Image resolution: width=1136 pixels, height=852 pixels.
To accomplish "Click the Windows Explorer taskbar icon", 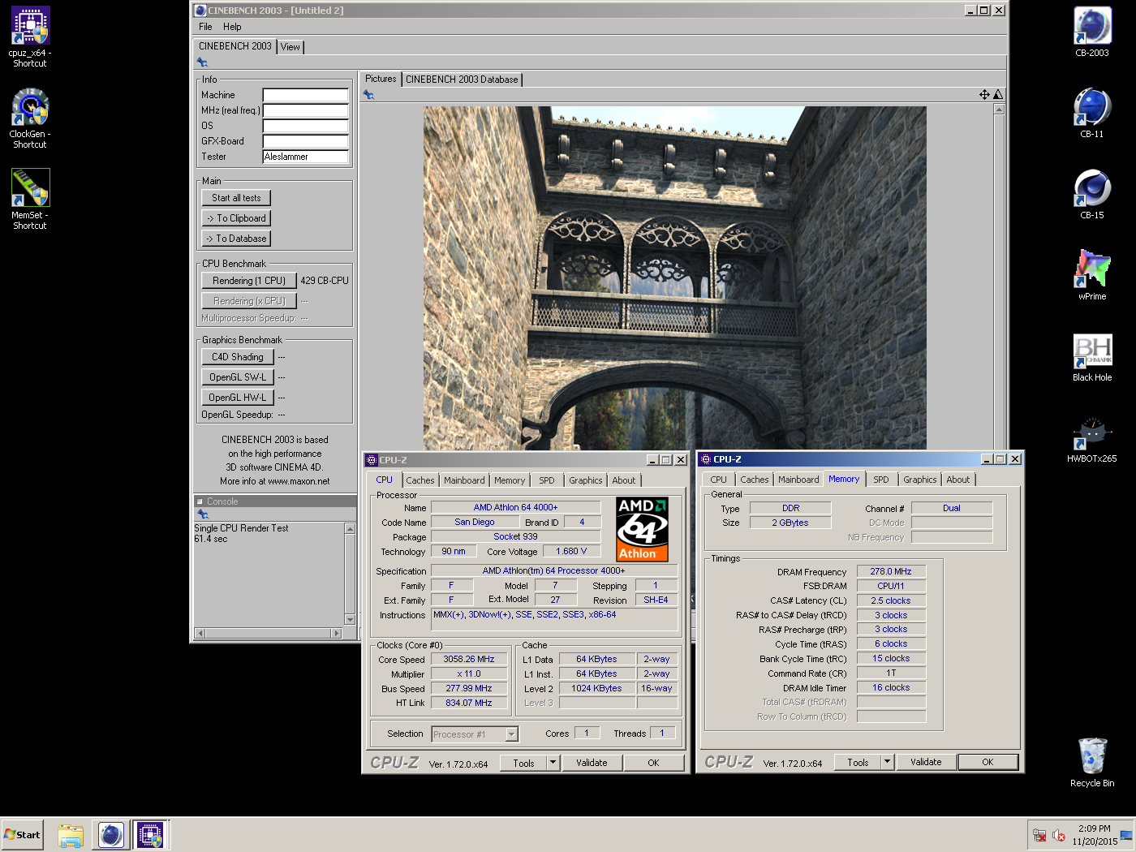I will click(71, 835).
